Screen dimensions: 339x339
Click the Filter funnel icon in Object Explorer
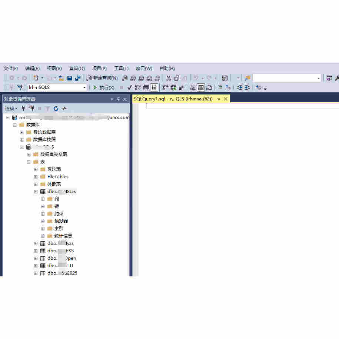pos(48,109)
